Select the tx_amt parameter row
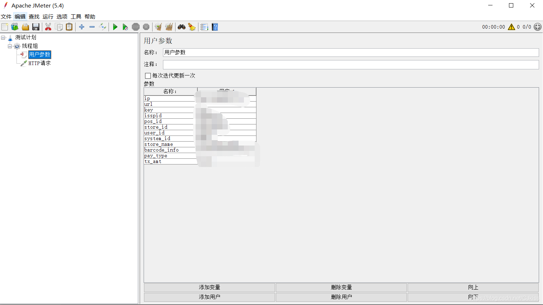The image size is (543, 305). (200, 162)
